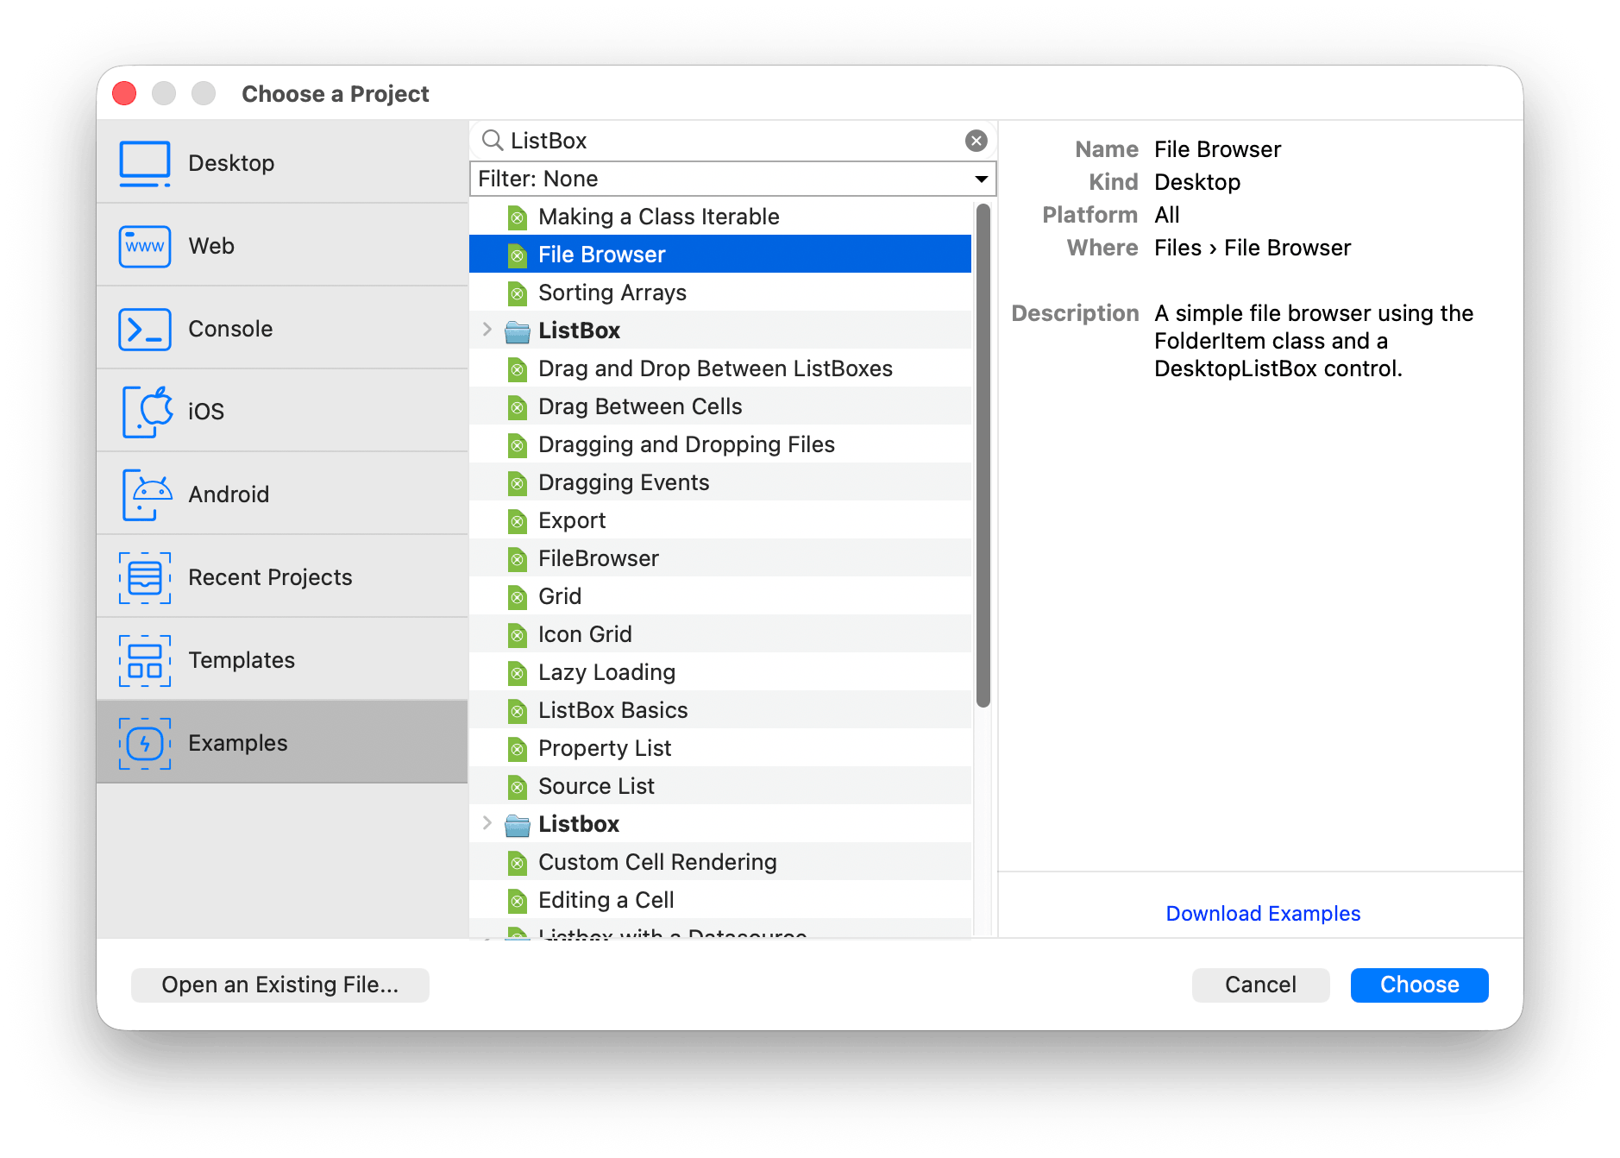Click the search magnifier icon

[492, 141]
